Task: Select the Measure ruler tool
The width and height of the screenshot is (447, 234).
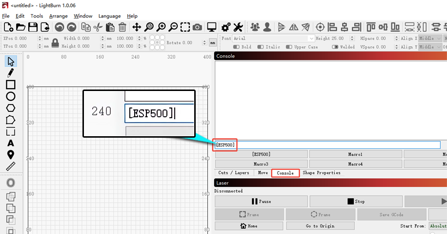Action: click(11, 166)
